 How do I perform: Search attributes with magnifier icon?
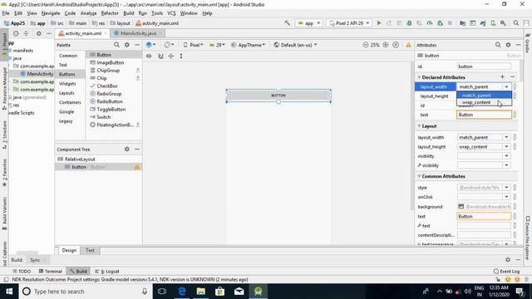point(498,45)
